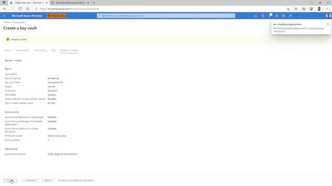Screen dimensions: 332x186
Task: Open Directories and subscriptions filter icon
Action: 263,16
